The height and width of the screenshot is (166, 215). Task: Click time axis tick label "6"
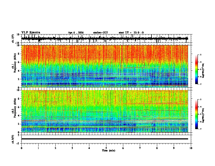coord(123,148)
